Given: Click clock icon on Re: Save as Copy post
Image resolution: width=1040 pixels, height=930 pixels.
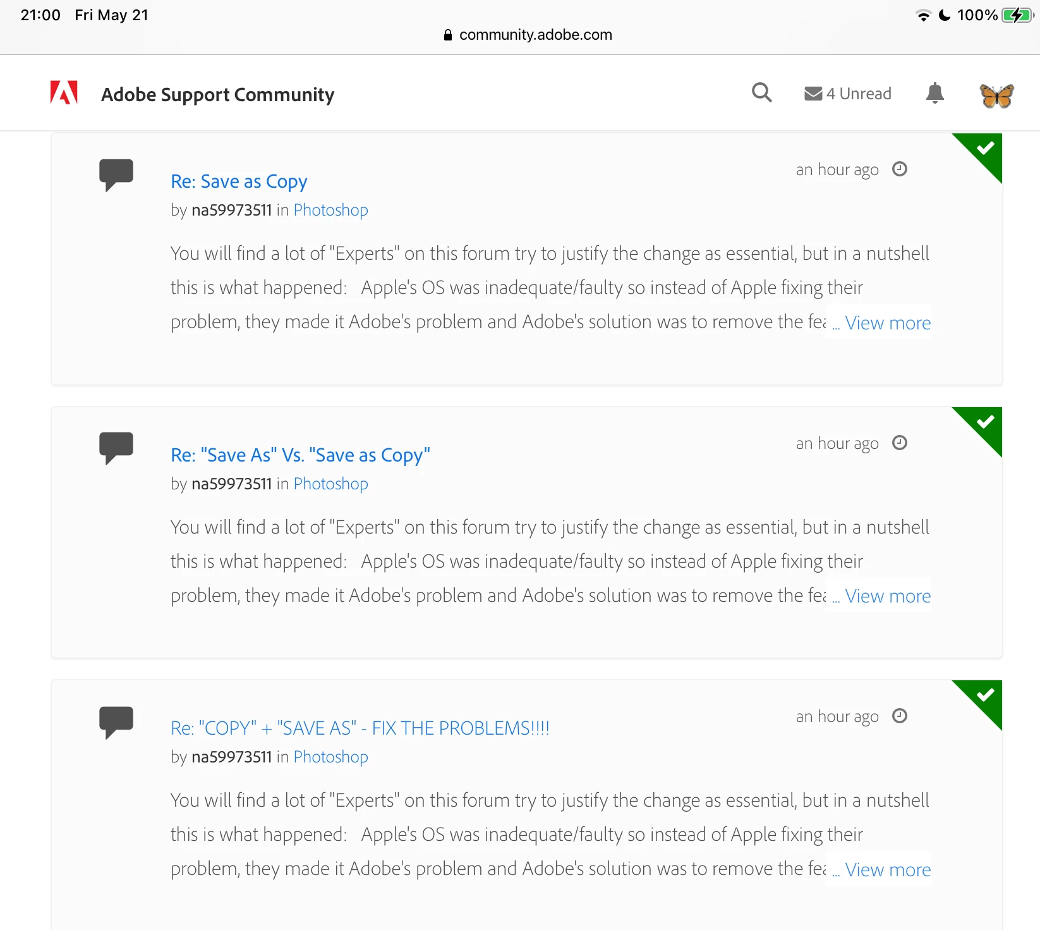Looking at the screenshot, I should click(900, 169).
